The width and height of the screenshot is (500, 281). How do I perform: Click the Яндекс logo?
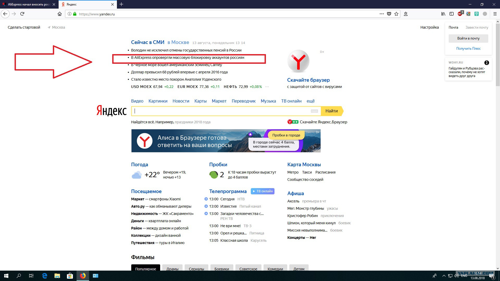pos(111,111)
